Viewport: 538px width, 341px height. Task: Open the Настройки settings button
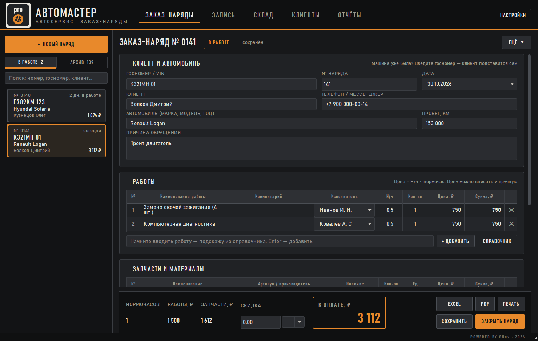(513, 15)
